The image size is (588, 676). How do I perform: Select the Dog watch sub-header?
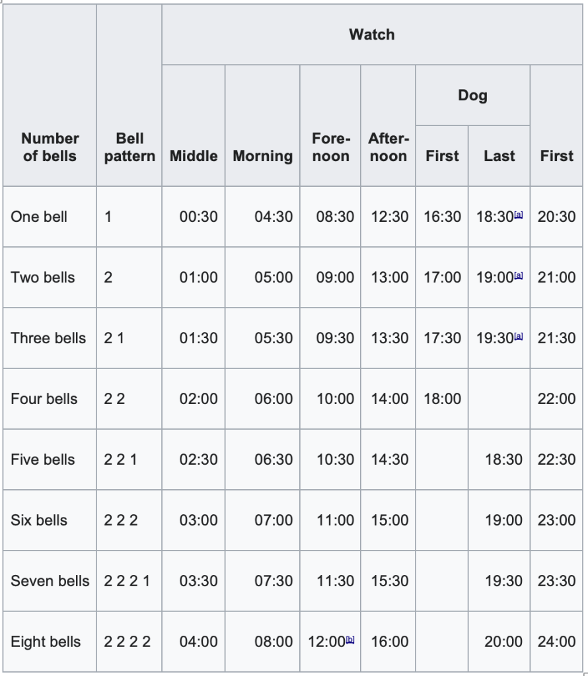pos(472,95)
